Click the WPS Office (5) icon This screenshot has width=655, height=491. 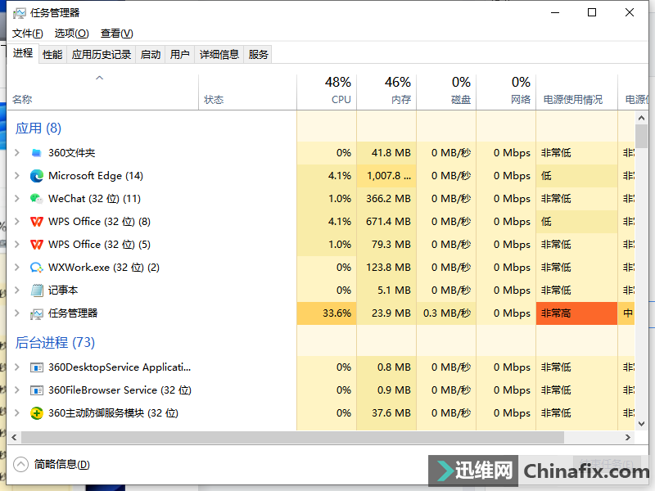click(x=37, y=245)
